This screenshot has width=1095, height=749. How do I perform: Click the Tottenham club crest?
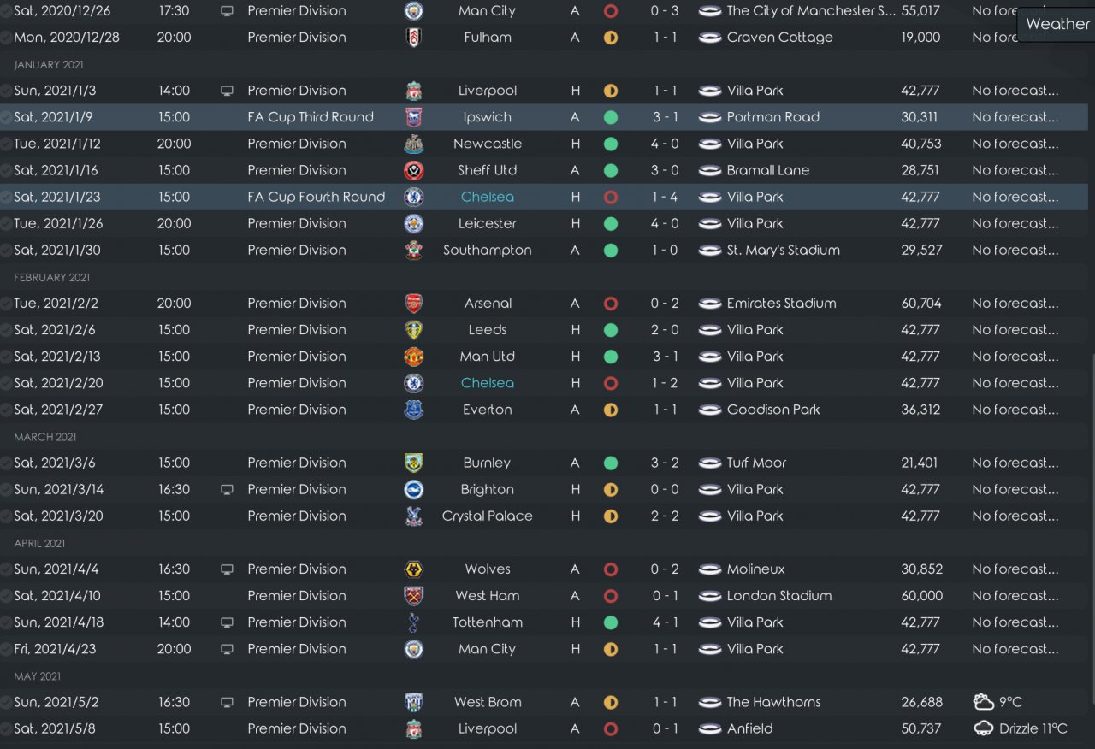coord(413,622)
